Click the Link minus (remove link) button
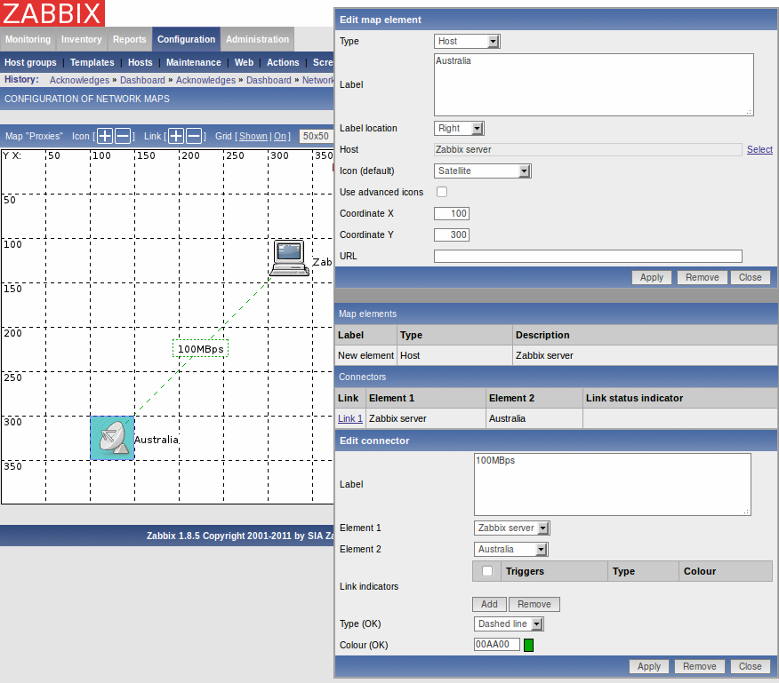Screen dimensions: 779x683 click(x=194, y=136)
